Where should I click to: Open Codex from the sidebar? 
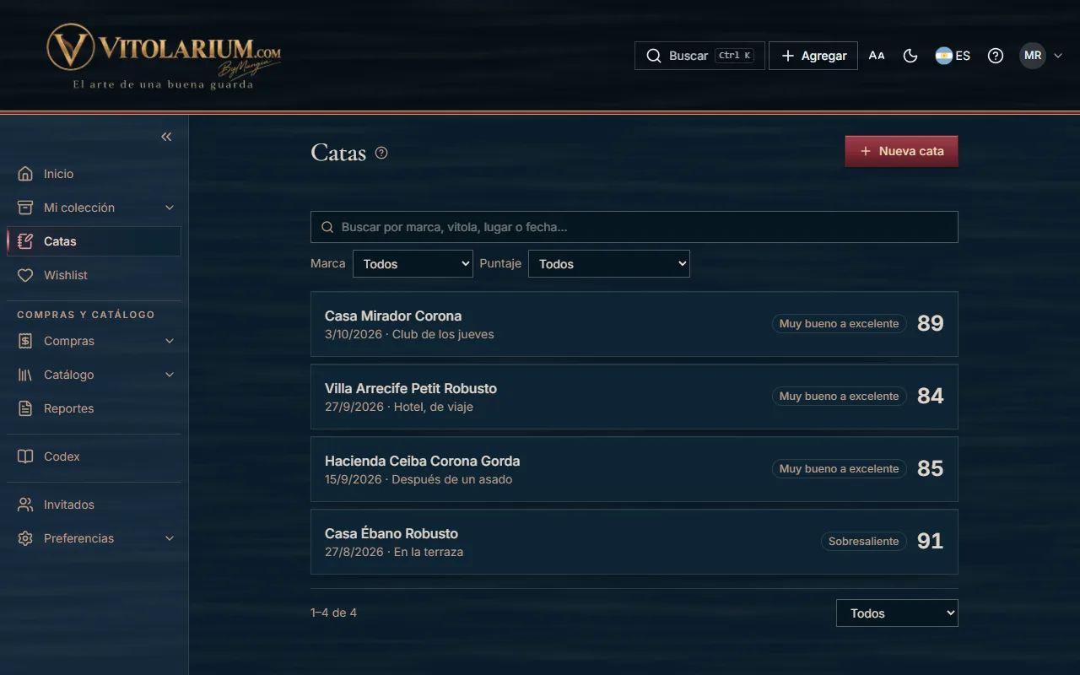coord(94,456)
